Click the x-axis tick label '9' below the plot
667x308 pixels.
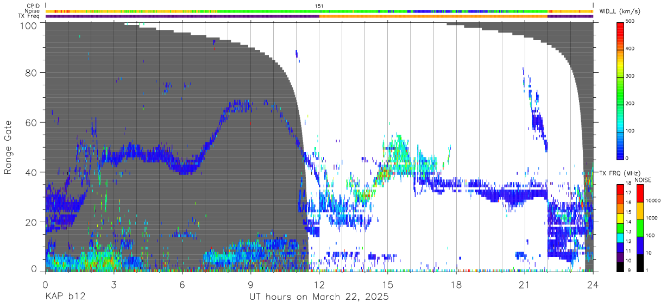pos(250,285)
